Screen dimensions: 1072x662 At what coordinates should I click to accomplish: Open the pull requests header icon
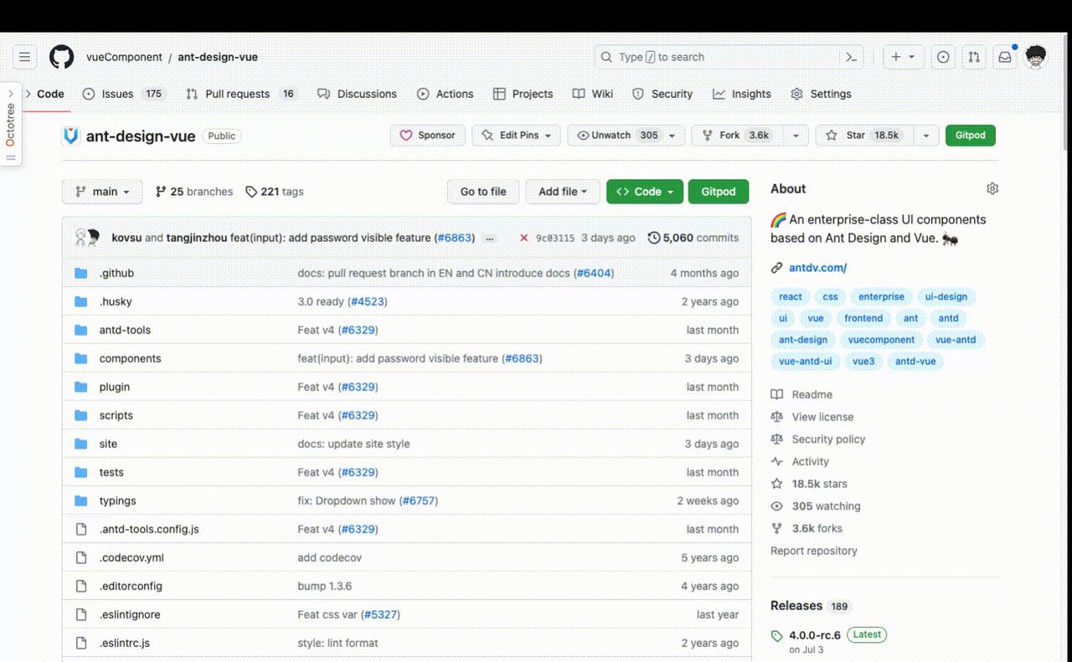[x=974, y=57]
